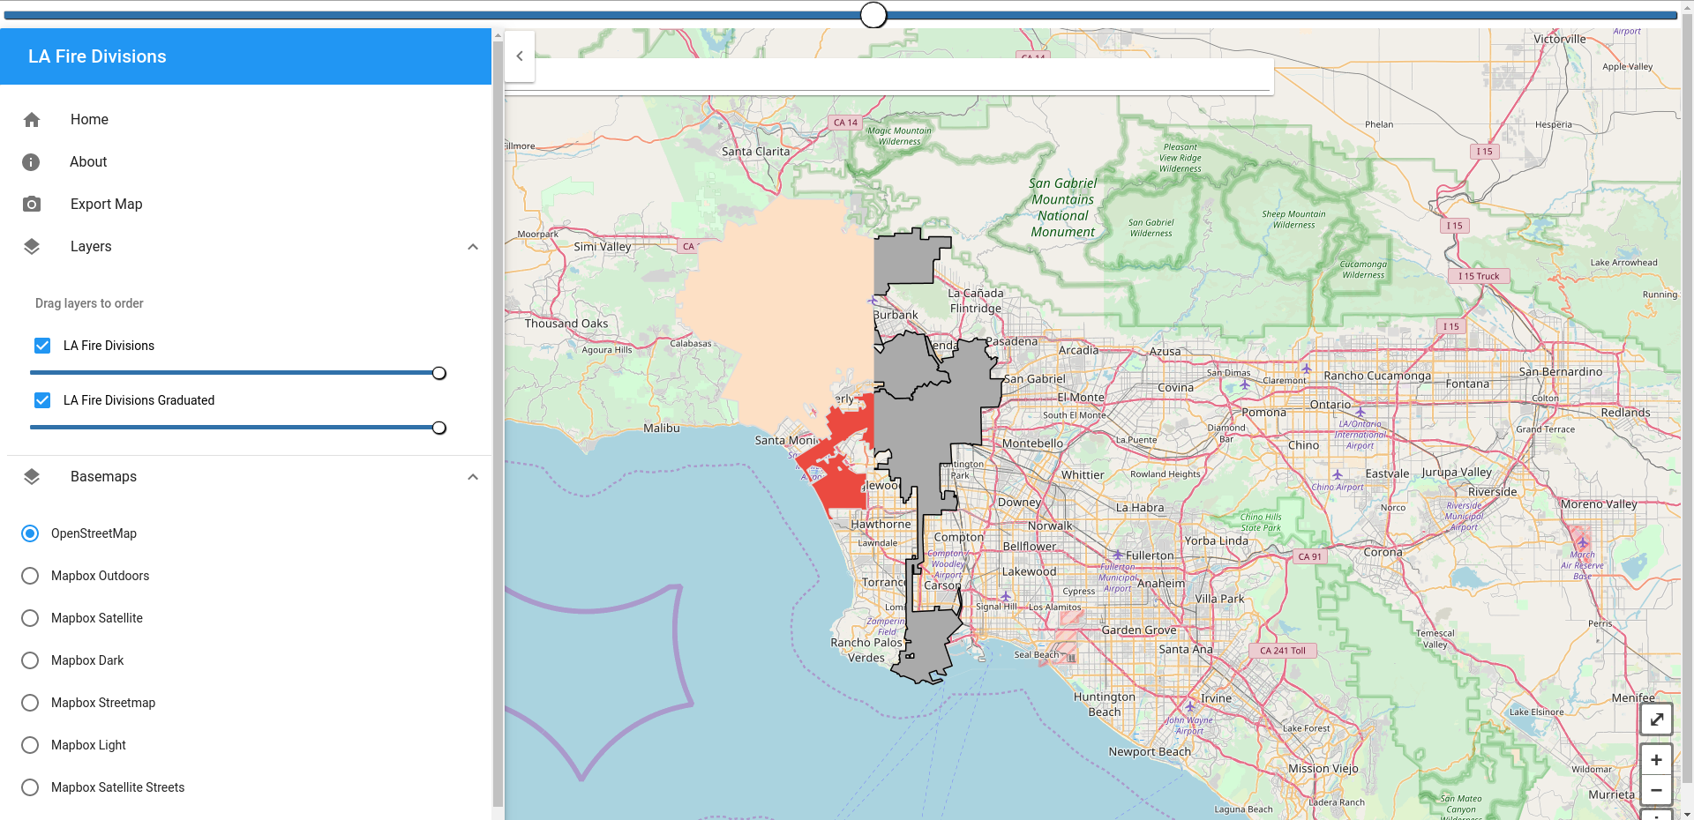Click the Export Map camera icon

[32, 205]
